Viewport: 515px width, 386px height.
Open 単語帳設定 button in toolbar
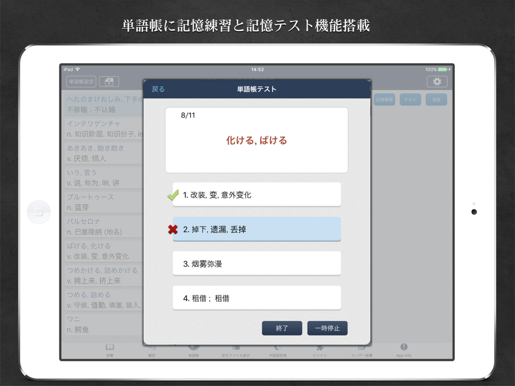81,81
